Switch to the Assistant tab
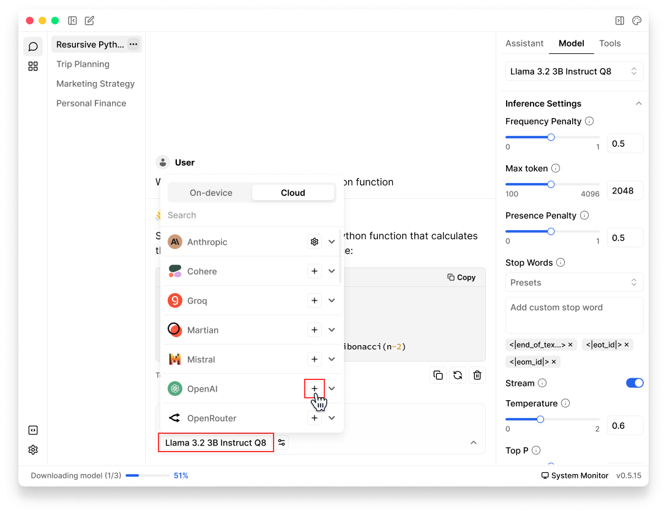This screenshot has height=514, width=667. coord(524,43)
